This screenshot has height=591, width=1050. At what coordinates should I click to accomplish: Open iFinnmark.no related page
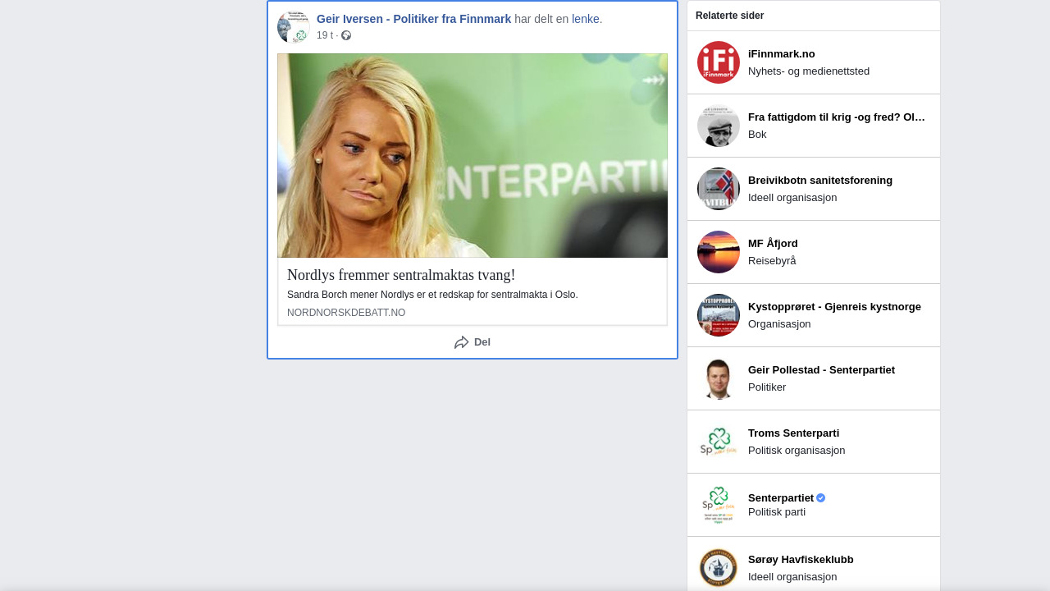[x=782, y=54]
